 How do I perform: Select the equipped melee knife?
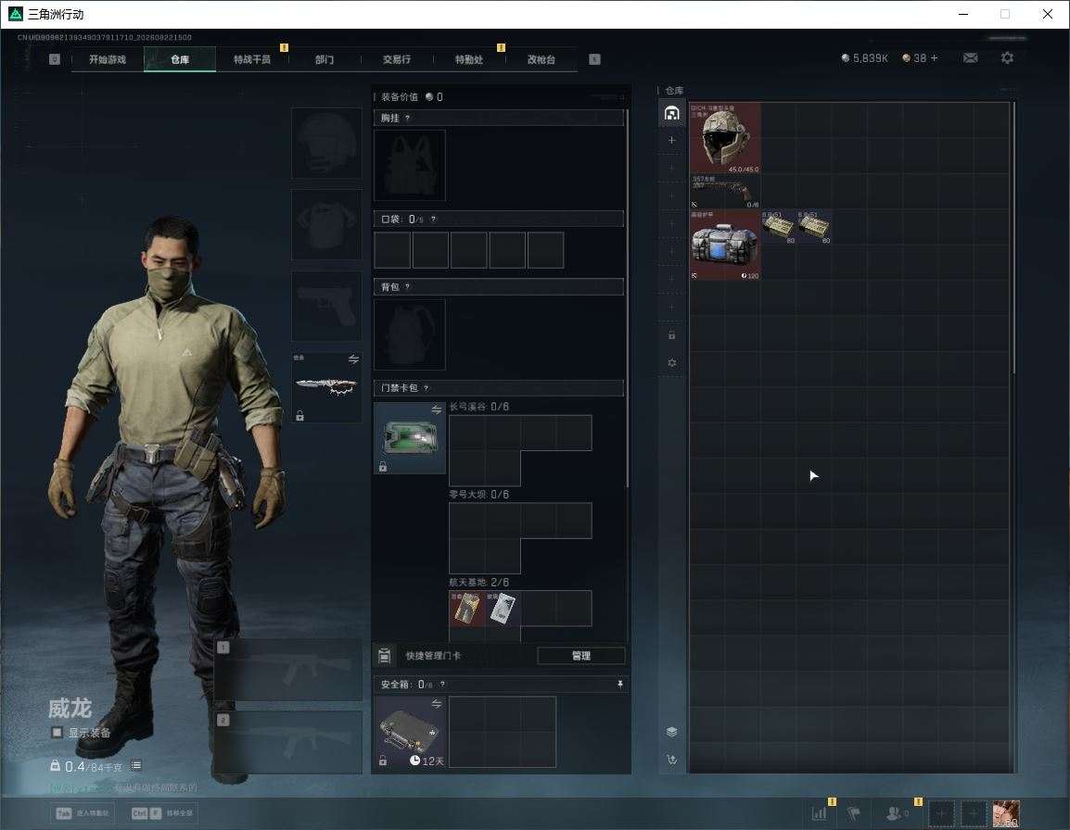(x=326, y=387)
